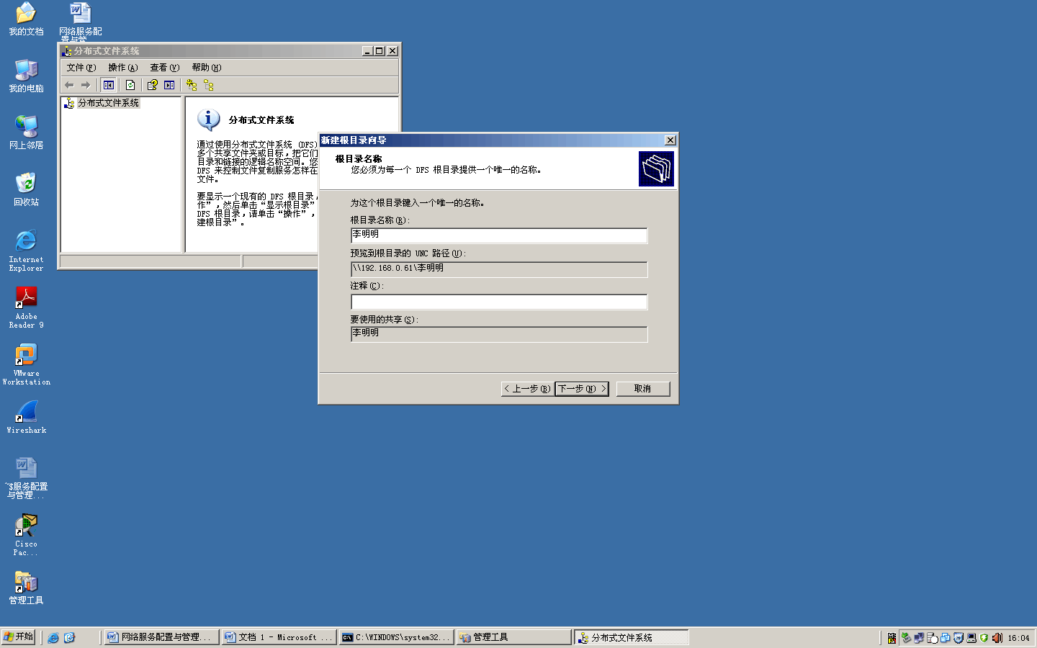The width and height of the screenshot is (1037, 648).
Task: Click the Show Root toolbar icon
Action: [209, 85]
